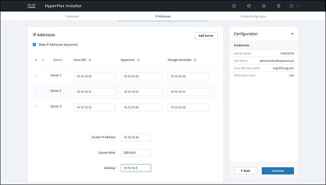Click the Cisco logo in the header
This screenshot has width=326, height=185.
pyautogui.click(x=31, y=6)
